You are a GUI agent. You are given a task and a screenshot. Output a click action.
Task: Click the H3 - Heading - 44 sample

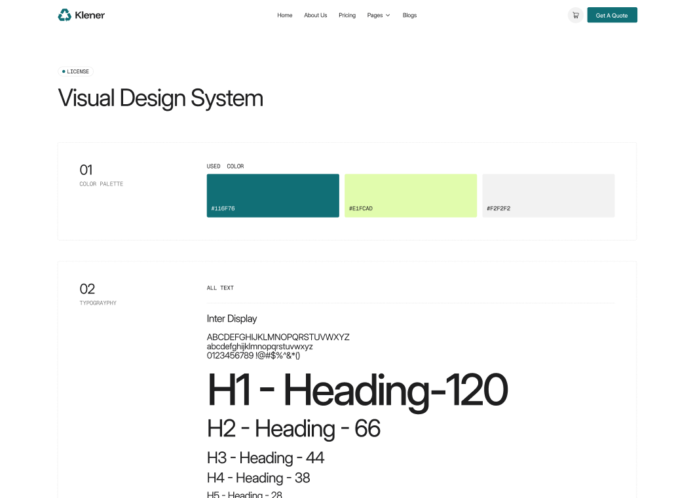(265, 458)
